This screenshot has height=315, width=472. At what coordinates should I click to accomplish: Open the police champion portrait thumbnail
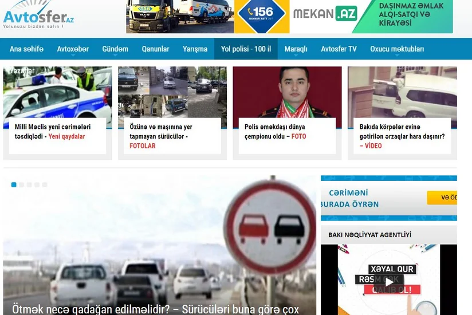click(x=287, y=92)
